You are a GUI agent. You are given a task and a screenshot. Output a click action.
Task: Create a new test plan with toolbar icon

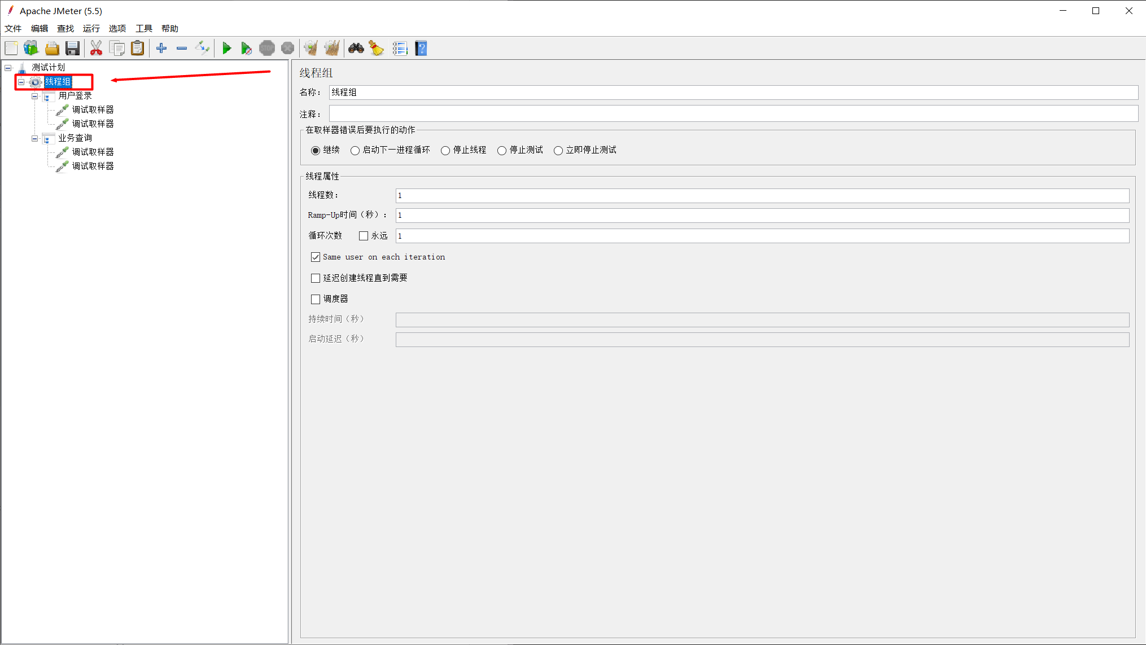[x=11, y=49]
